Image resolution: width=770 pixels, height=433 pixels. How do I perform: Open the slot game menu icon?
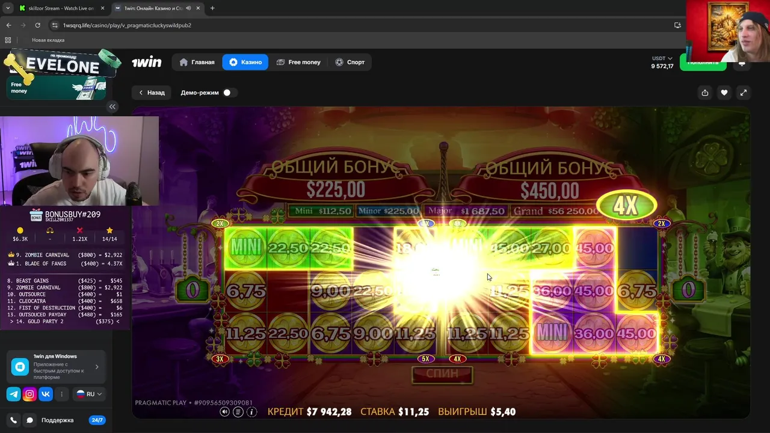tap(238, 412)
